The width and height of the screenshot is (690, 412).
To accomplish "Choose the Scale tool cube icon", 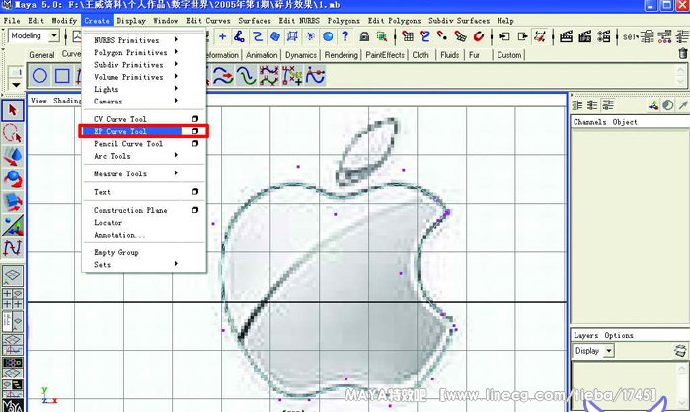I will [x=12, y=202].
